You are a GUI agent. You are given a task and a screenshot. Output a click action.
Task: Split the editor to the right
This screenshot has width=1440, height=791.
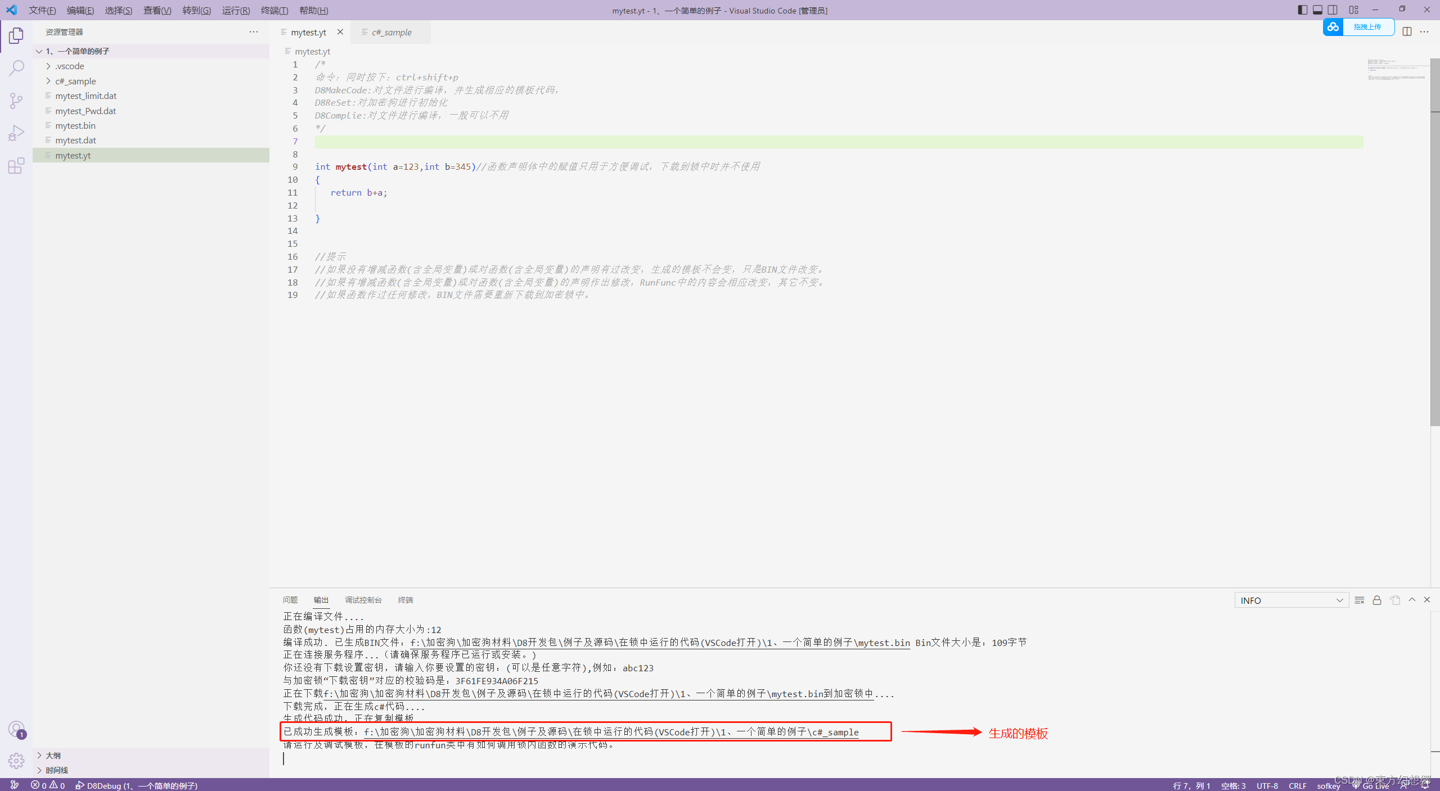[x=1407, y=31]
